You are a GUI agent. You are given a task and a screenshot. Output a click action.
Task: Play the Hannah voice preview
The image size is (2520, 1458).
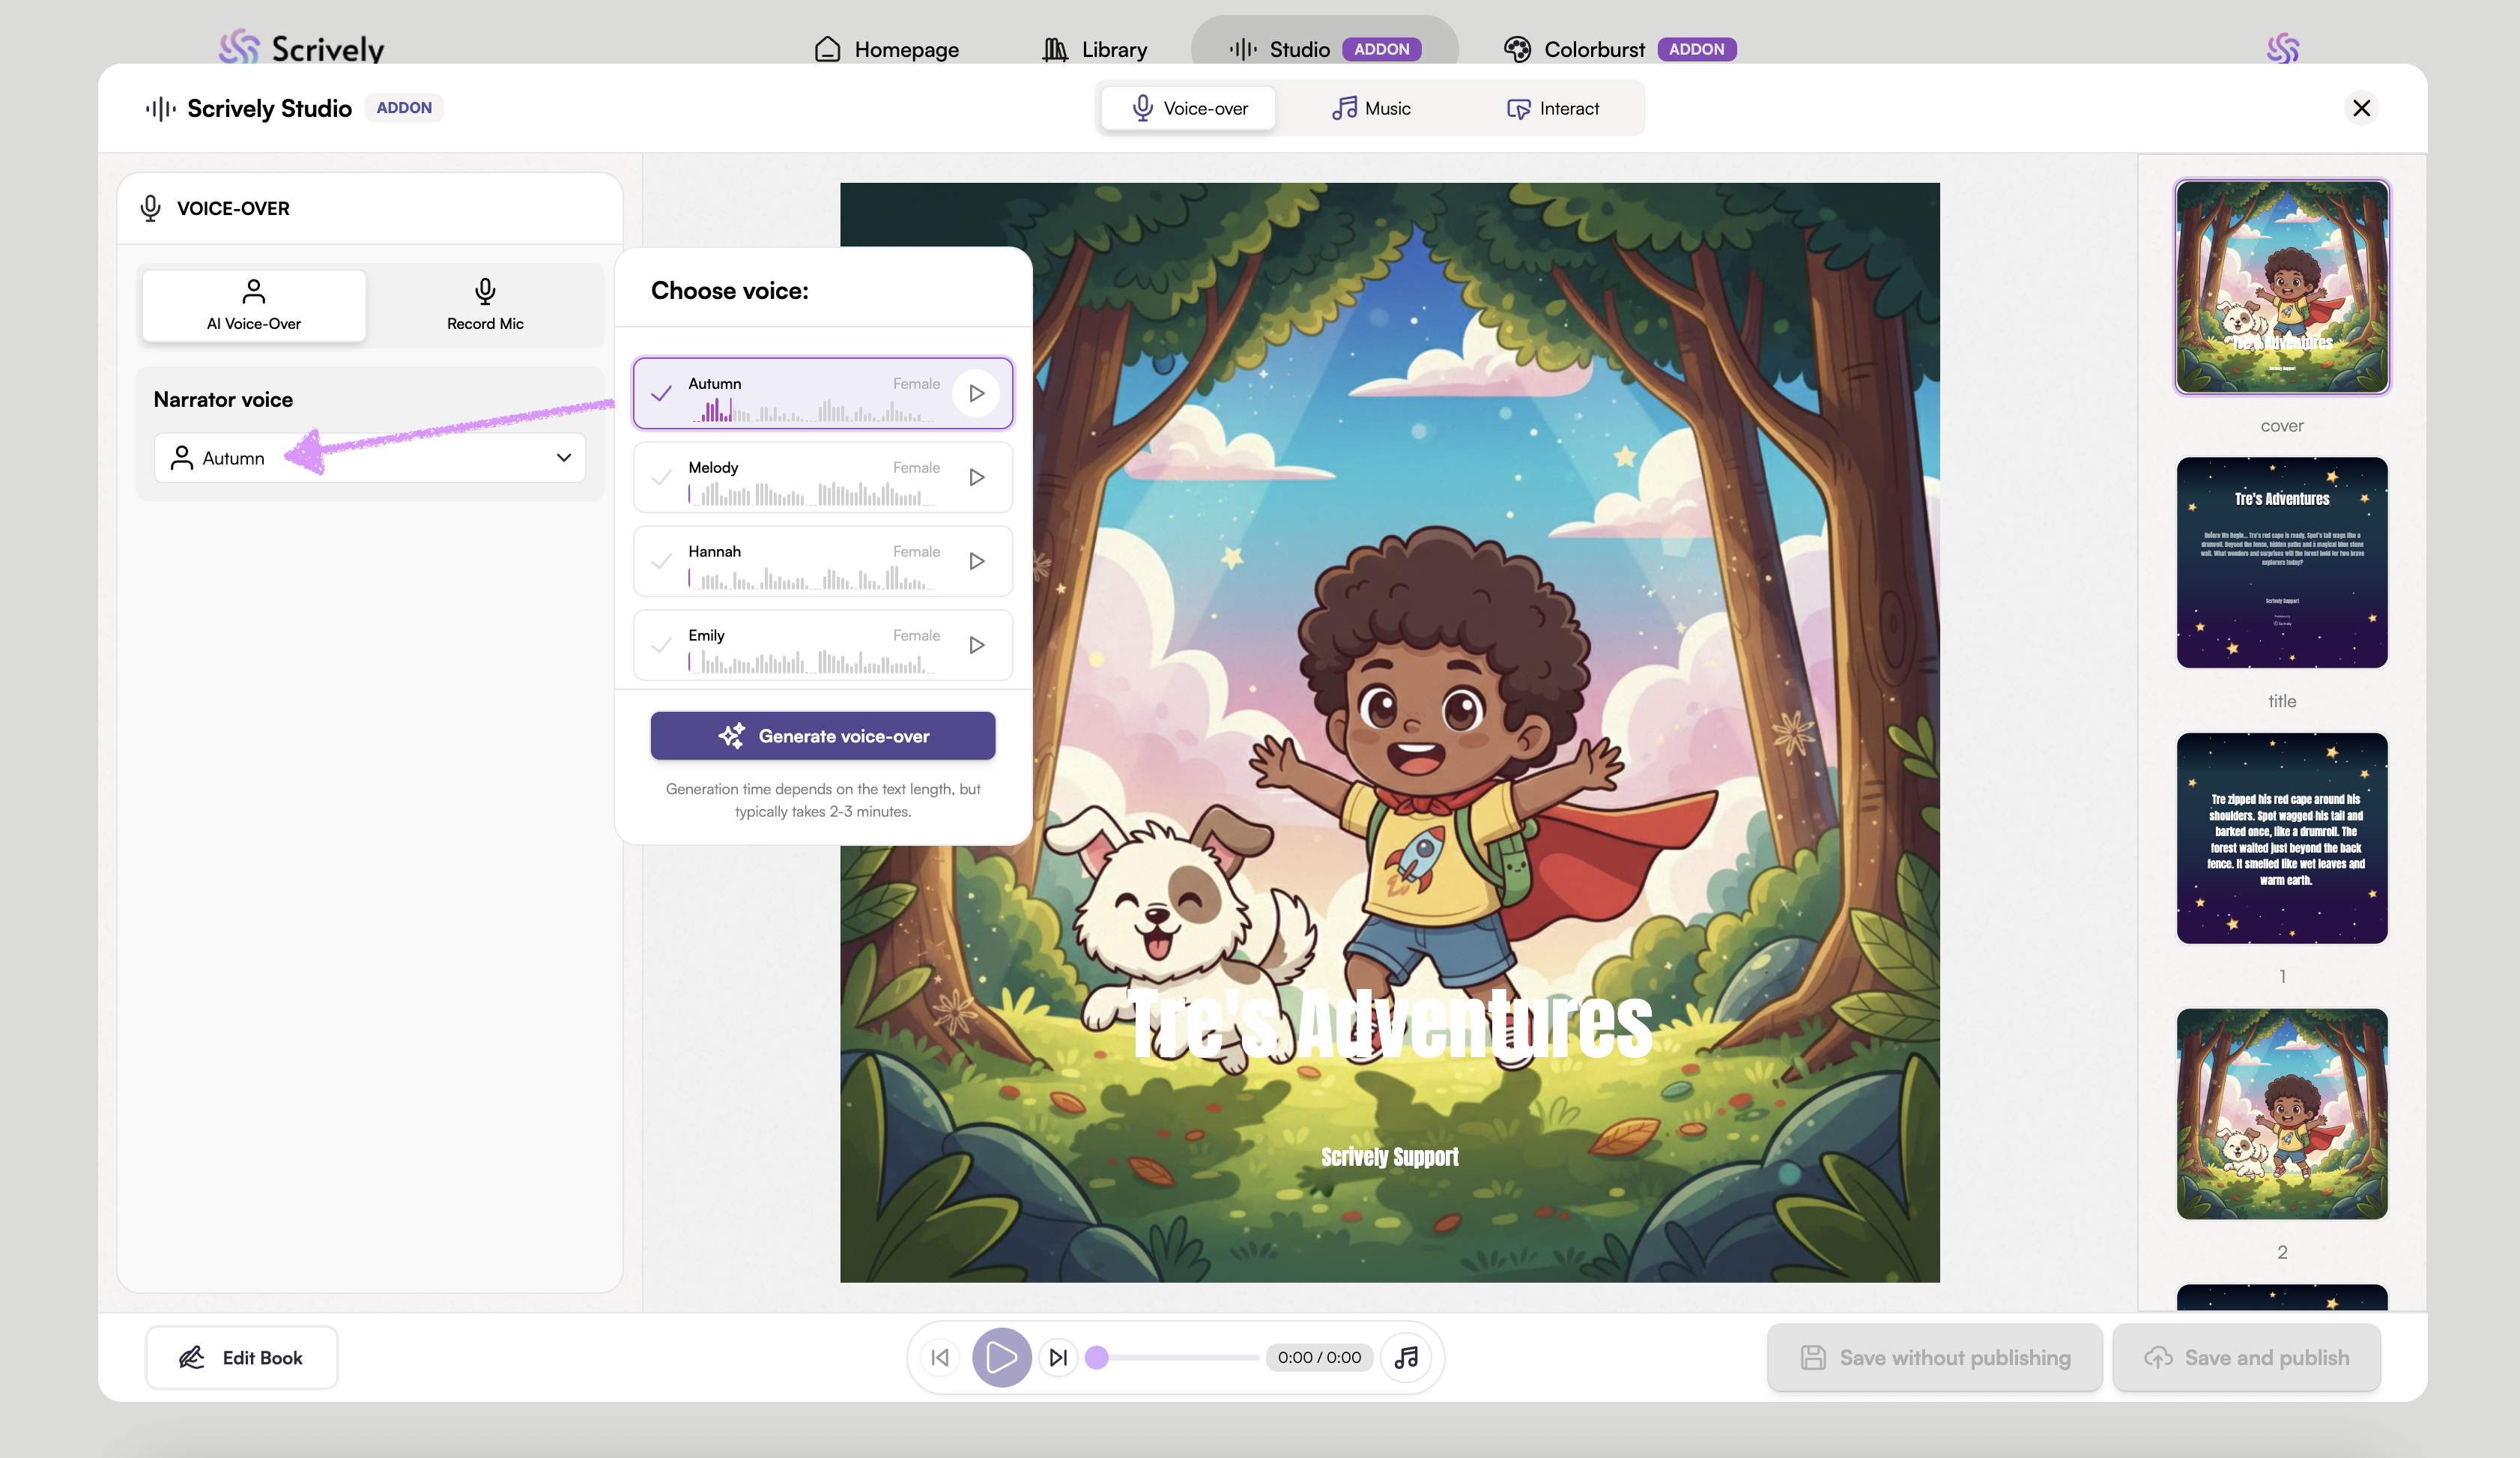click(976, 561)
